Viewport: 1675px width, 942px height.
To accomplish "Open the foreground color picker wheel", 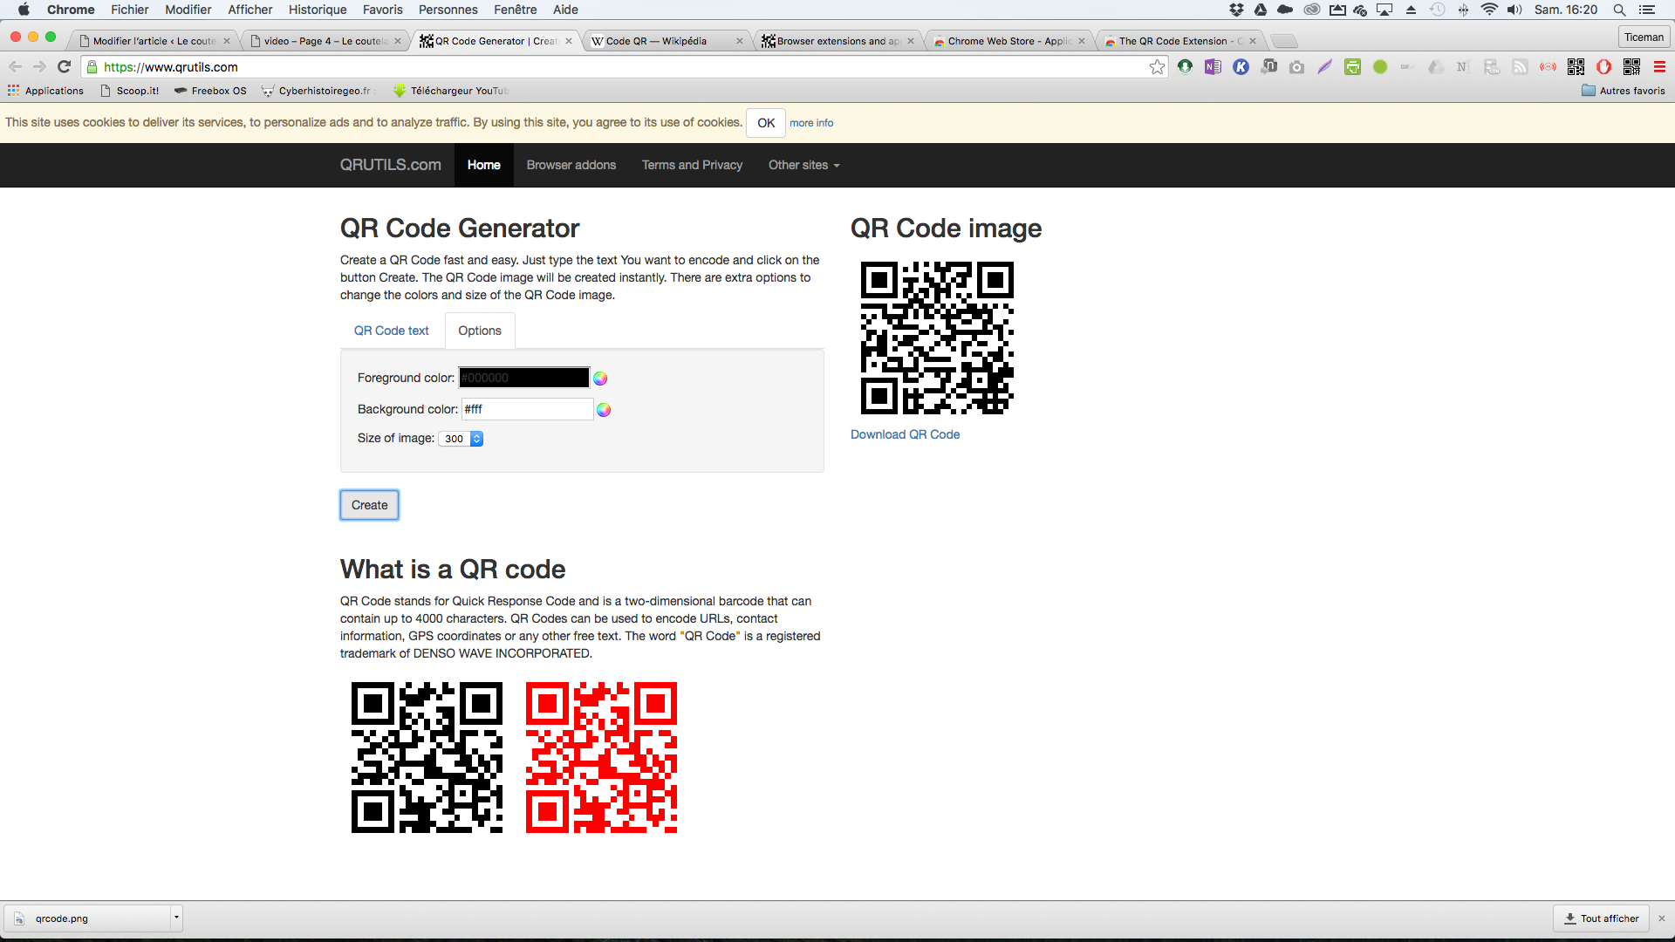I will point(600,379).
